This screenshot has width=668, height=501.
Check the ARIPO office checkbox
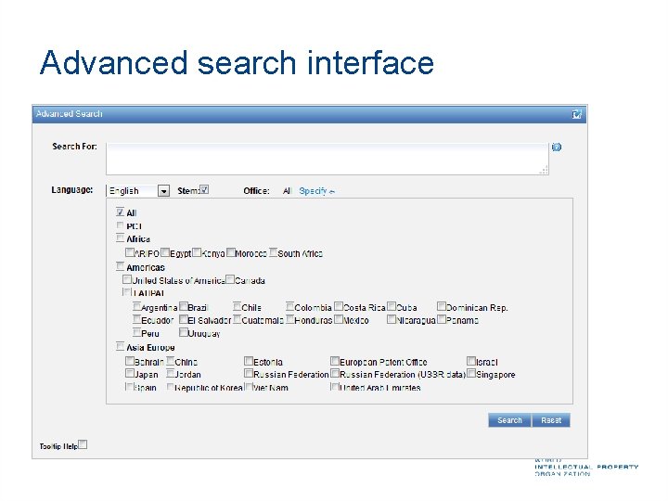(x=130, y=252)
